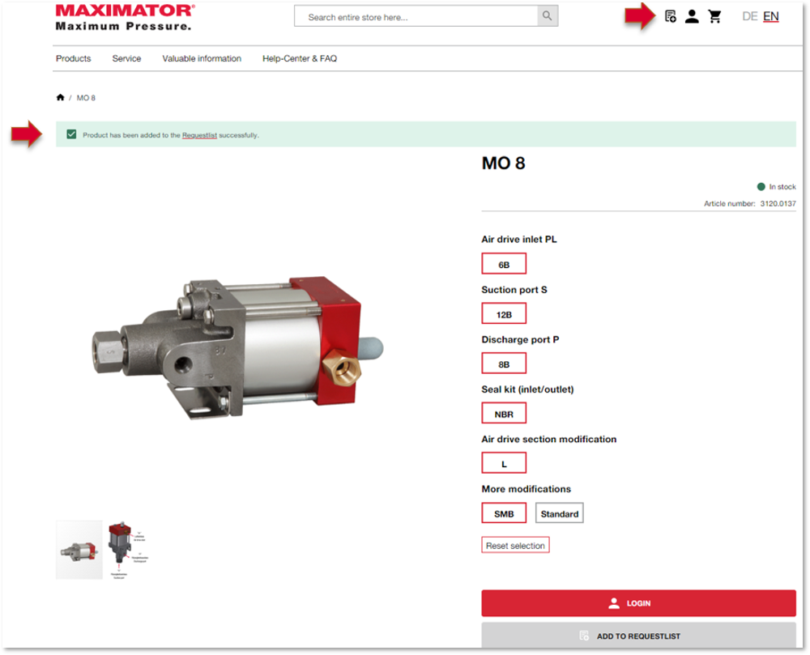Follow the Requestlist link in success message
The image size is (810, 655).
199,135
